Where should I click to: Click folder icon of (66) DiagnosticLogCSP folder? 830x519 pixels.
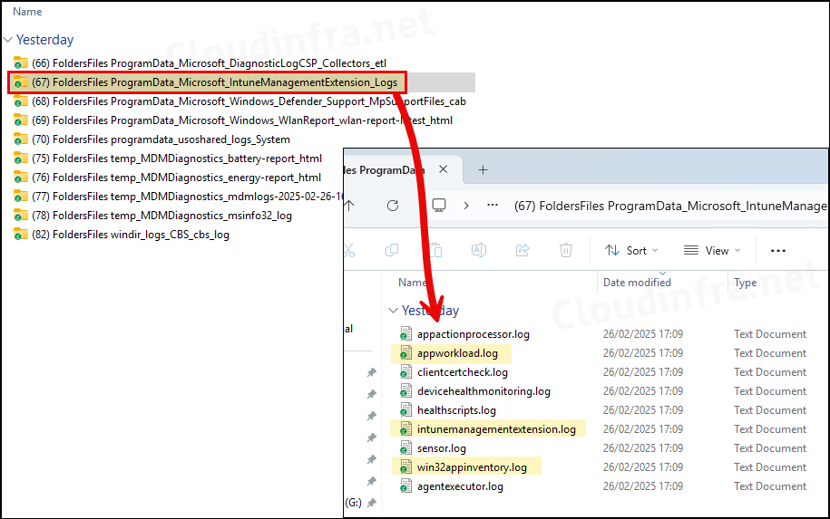coord(20,62)
